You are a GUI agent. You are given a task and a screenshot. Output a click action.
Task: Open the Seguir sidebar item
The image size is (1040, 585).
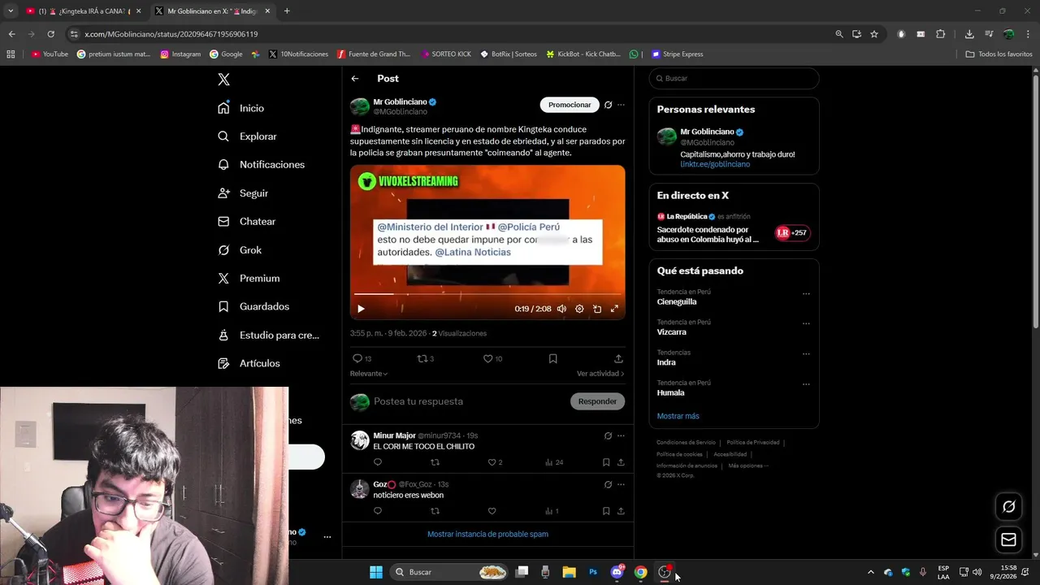tap(242, 193)
